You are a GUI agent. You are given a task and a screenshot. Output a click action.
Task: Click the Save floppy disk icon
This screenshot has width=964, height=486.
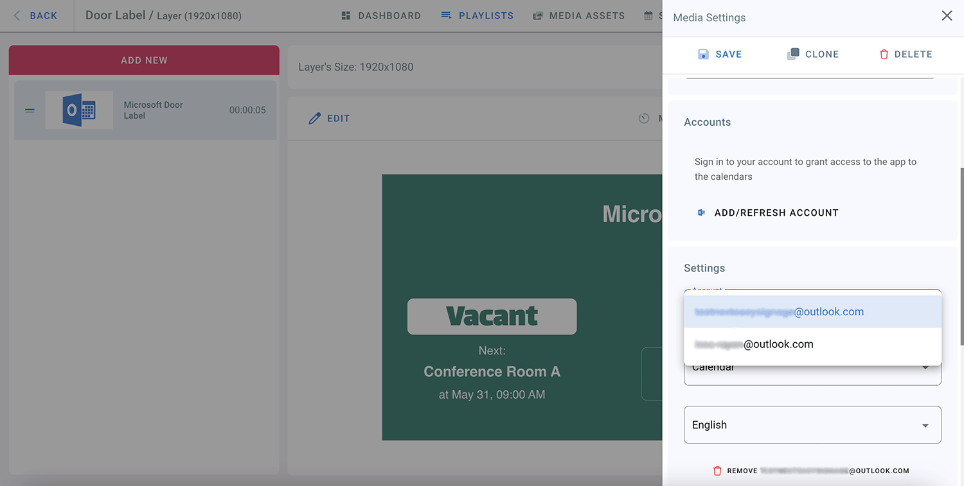click(x=704, y=55)
